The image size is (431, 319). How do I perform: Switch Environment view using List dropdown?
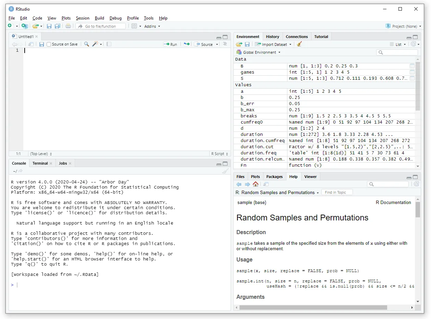coord(398,44)
